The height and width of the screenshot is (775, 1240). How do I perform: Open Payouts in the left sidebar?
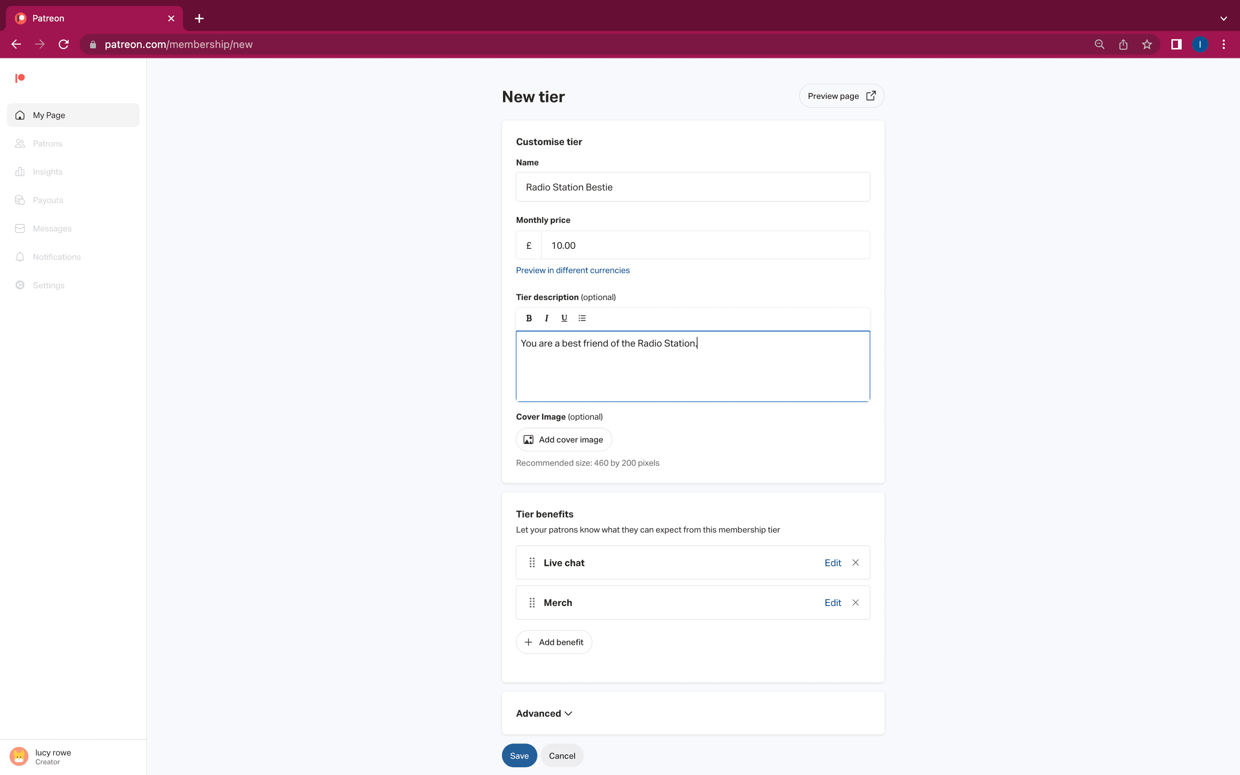pyautogui.click(x=48, y=200)
